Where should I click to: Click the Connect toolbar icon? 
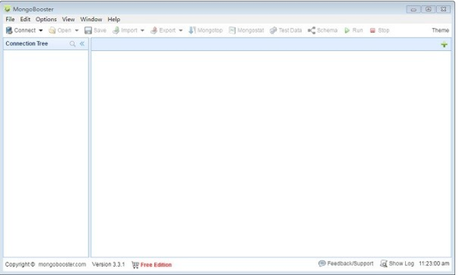[9, 31]
